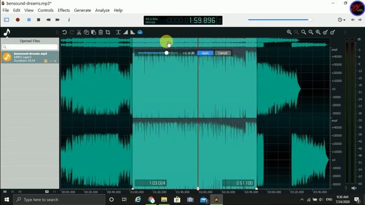Cancel the gain change
Image resolution: width=365 pixels, height=205 pixels.
(x=222, y=53)
